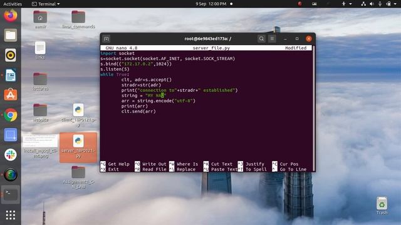401x225 pixels.
Task: Open Slack from the dock
Action: click(11, 154)
